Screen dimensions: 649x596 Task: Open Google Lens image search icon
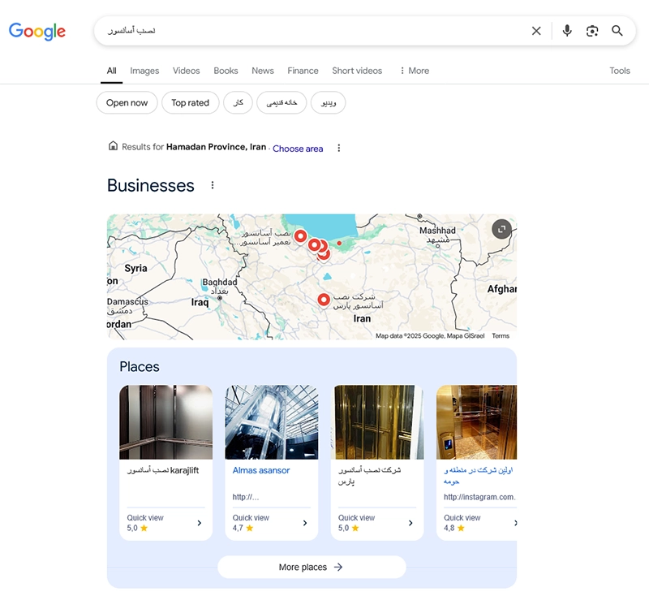(592, 31)
